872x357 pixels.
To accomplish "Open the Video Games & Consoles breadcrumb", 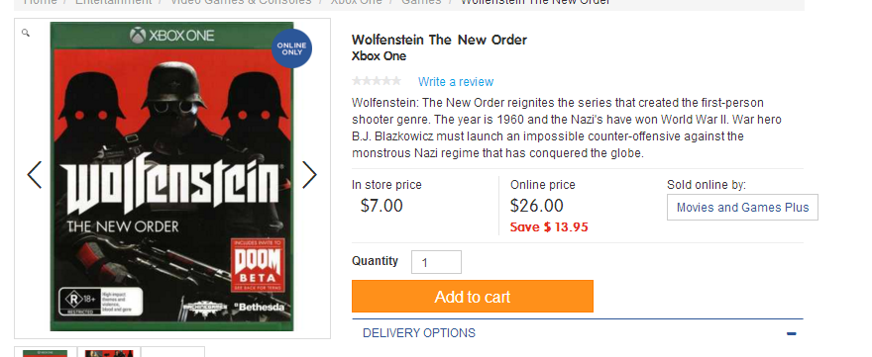I will 240,2.
